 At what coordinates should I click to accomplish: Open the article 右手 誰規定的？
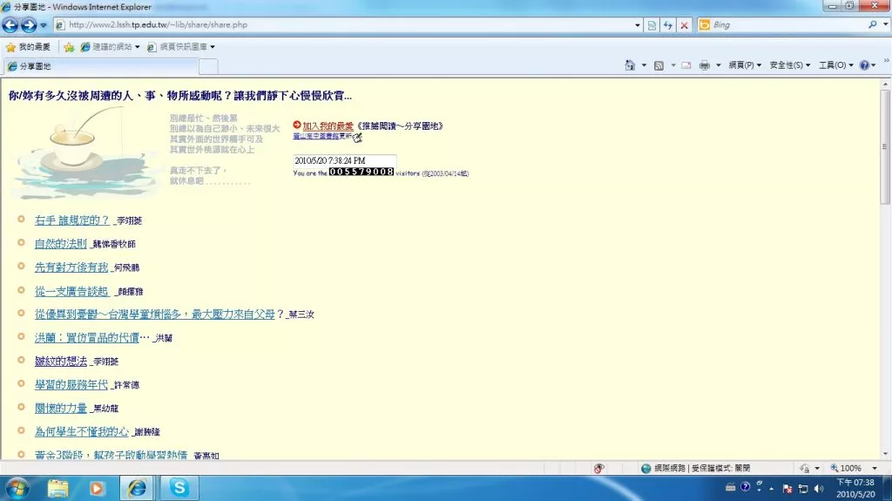[x=71, y=220]
